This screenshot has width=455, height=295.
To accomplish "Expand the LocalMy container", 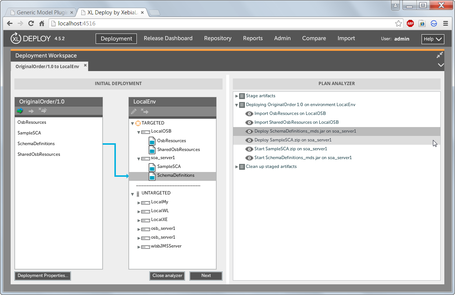I will tap(139, 203).
